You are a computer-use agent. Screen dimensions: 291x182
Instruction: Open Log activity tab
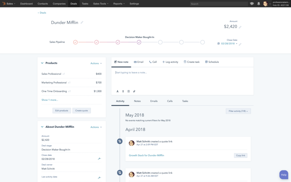click(x=170, y=62)
